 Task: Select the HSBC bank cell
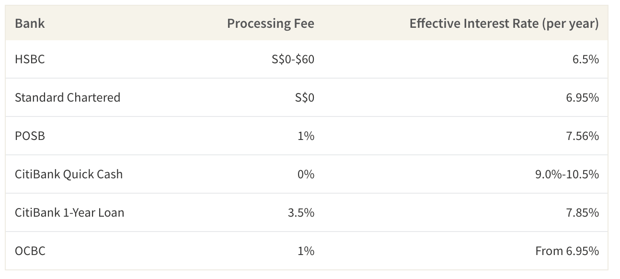click(30, 59)
